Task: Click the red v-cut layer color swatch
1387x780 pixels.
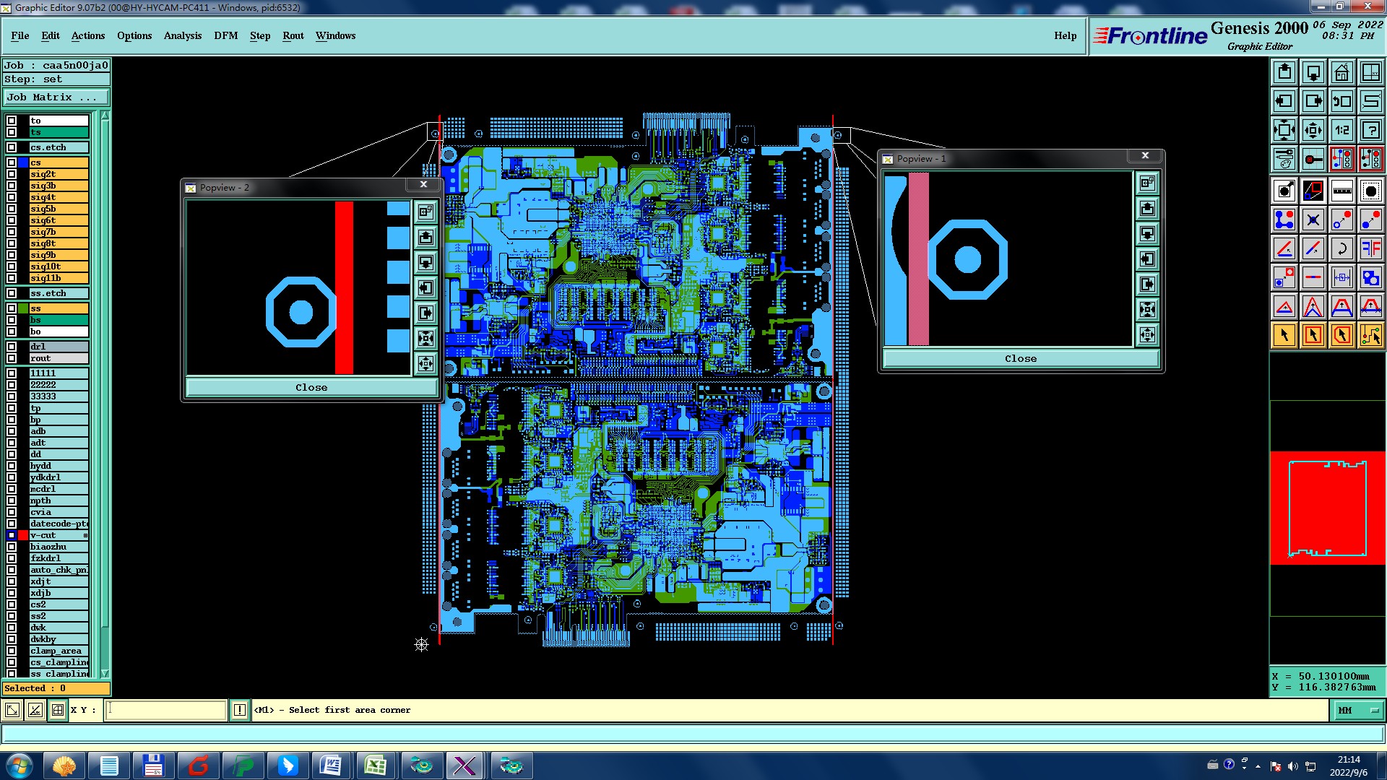Action: point(23,535)
